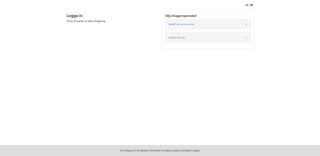This screenshot has width=320, height=156.
Task: Open the Om tjänsten footer link
Action: 142,150
